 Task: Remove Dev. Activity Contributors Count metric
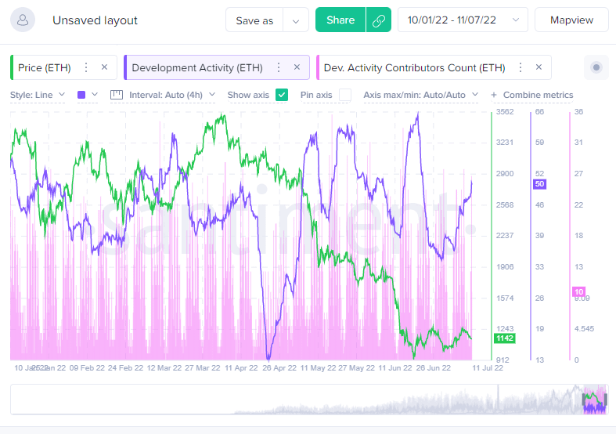pyautogui.click(x=539, y=67)
